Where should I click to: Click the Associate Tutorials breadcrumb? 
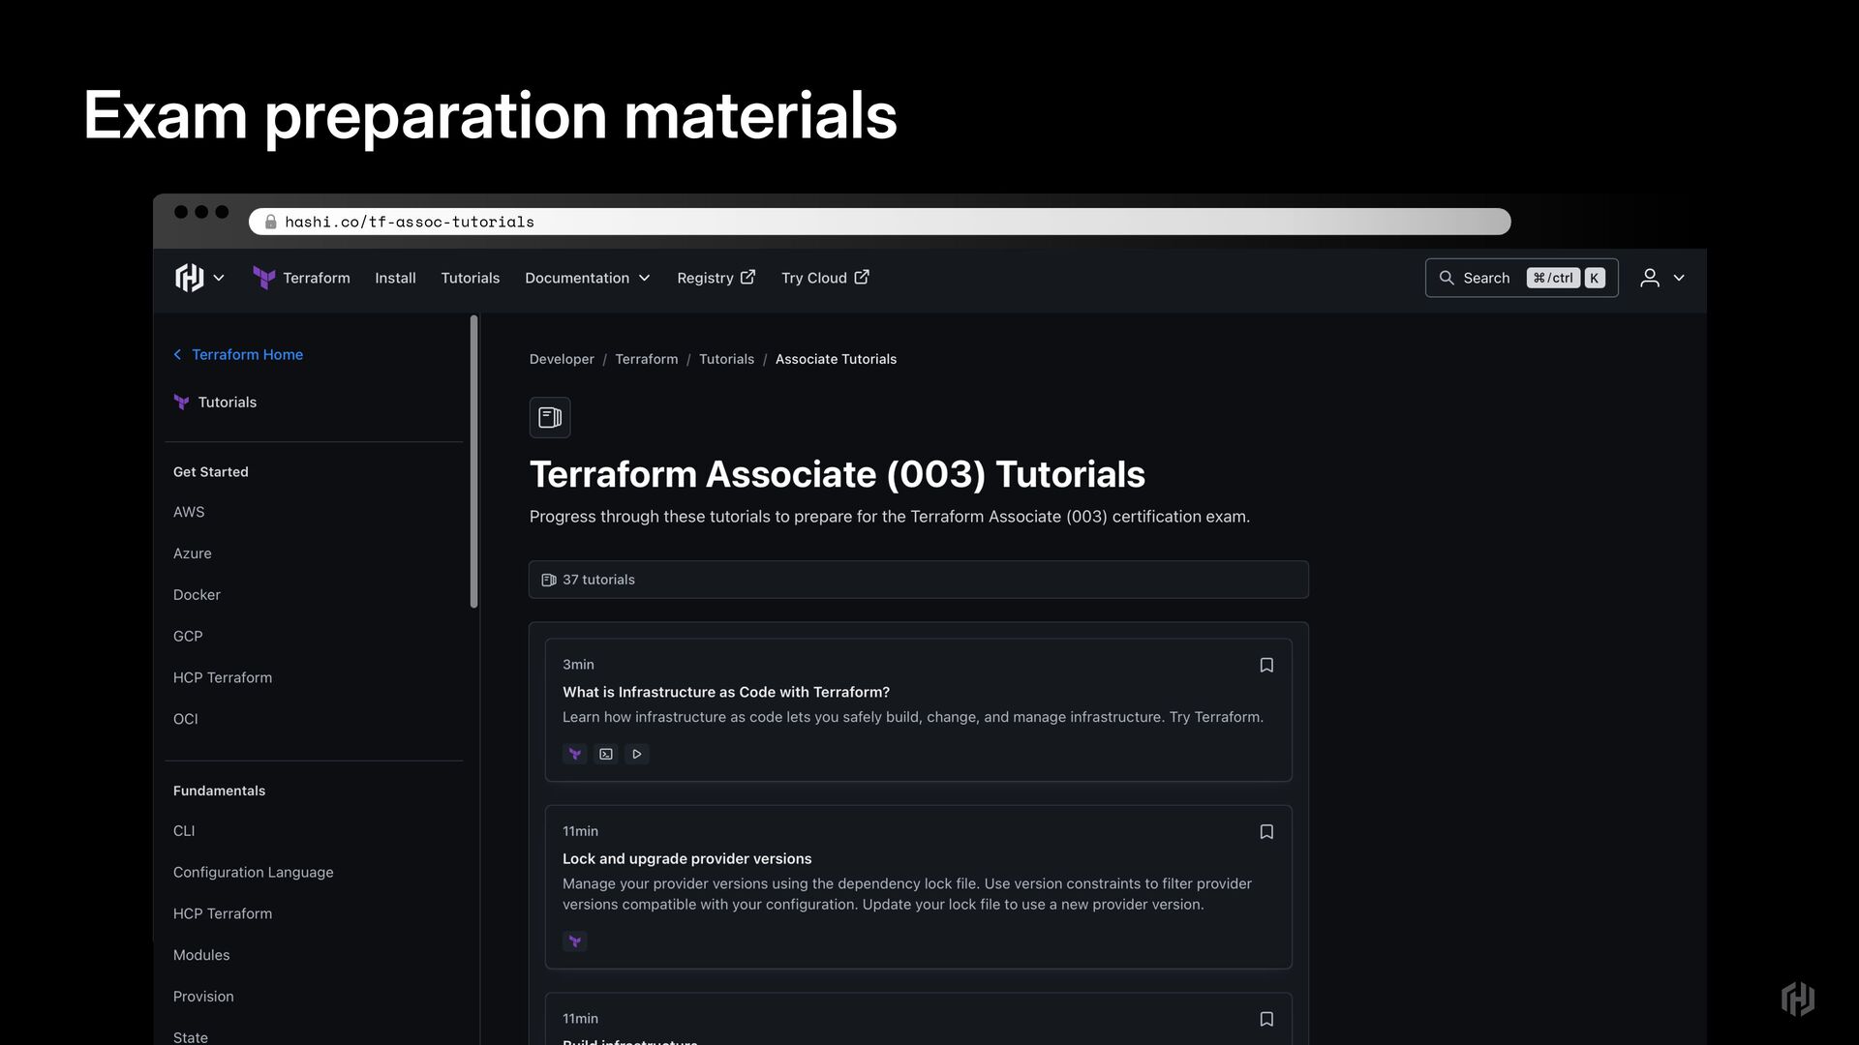(836, 359)
